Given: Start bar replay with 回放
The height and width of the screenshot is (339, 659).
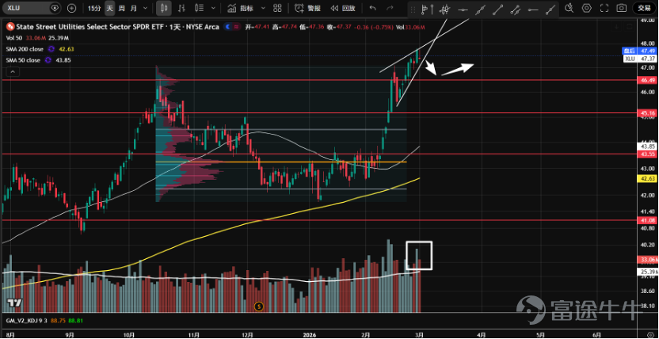Looking at the screenshot, I should pos(342,8).
